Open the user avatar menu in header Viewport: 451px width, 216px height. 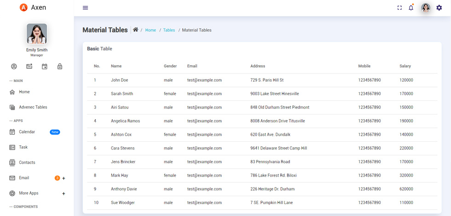pyautogui.click(x=426, y=8)
